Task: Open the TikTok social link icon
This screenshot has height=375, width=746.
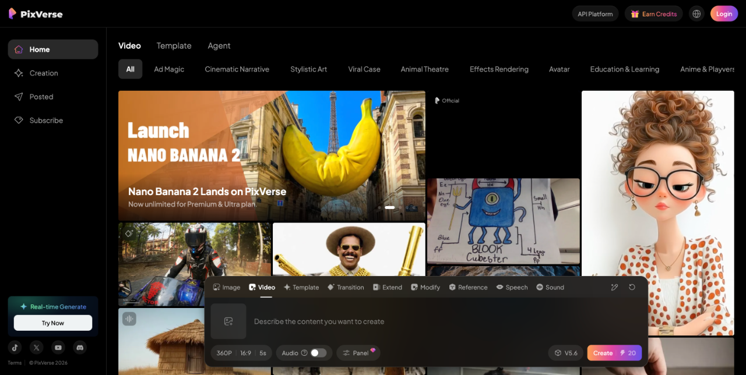Action: point(15,348)
